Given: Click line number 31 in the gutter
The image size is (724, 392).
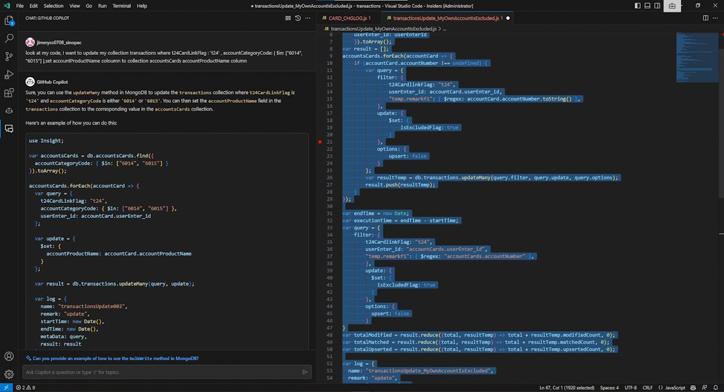Looking at the screenshot, I should click(330, 213).
